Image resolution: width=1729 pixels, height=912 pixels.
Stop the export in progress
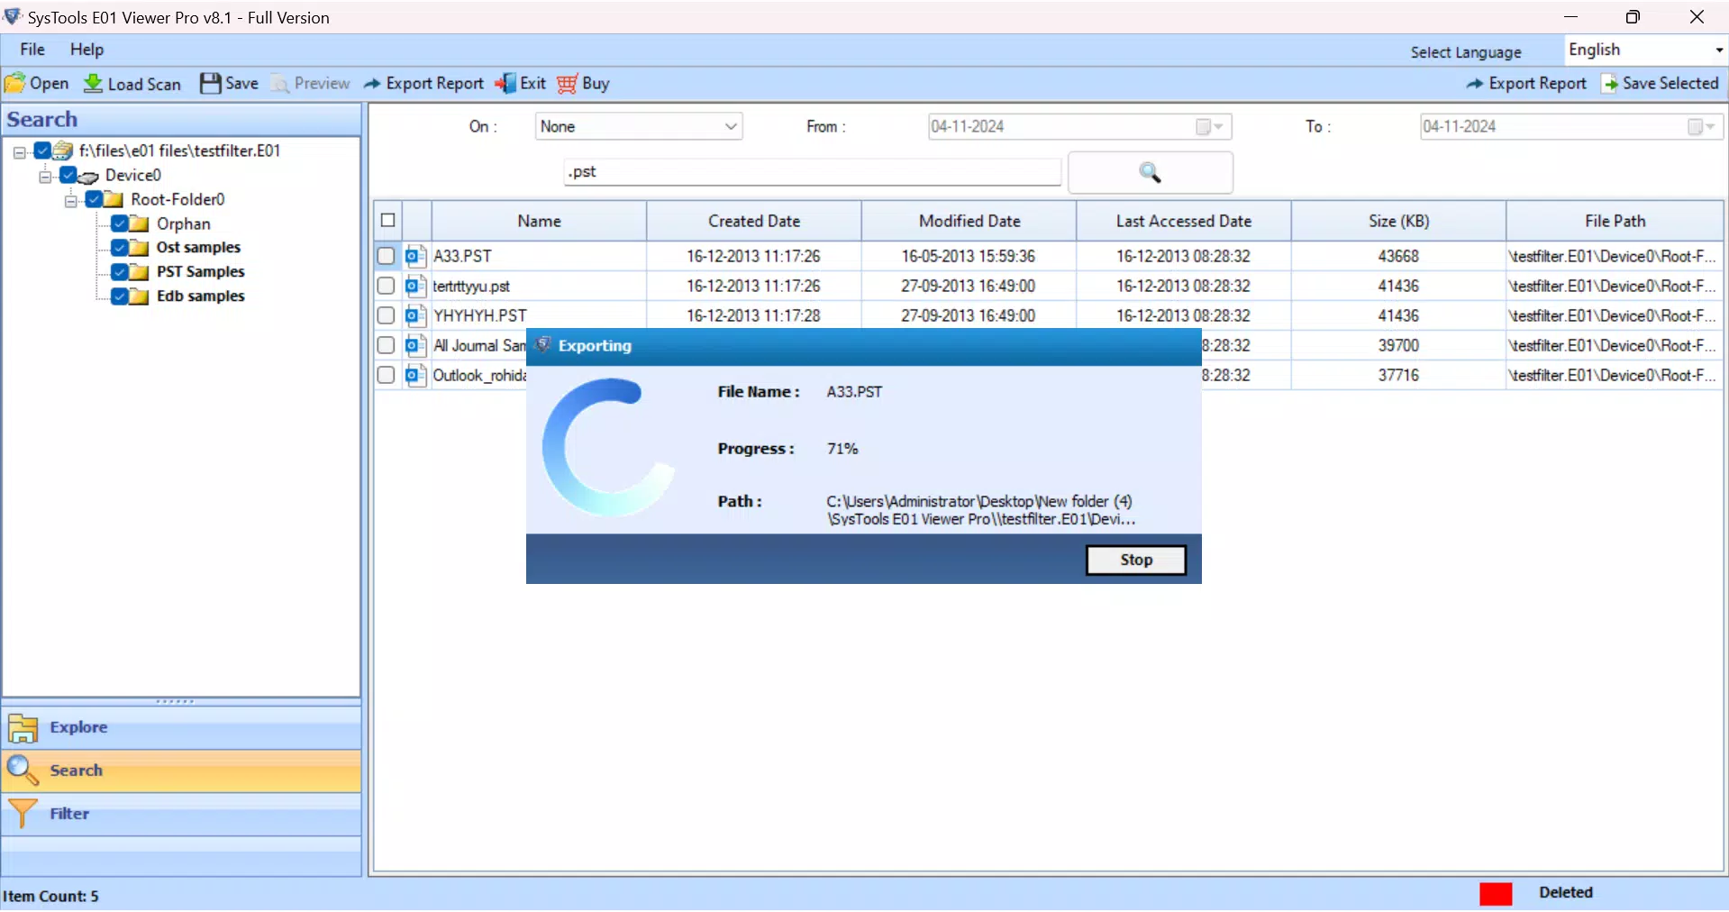click(1136, 560)
